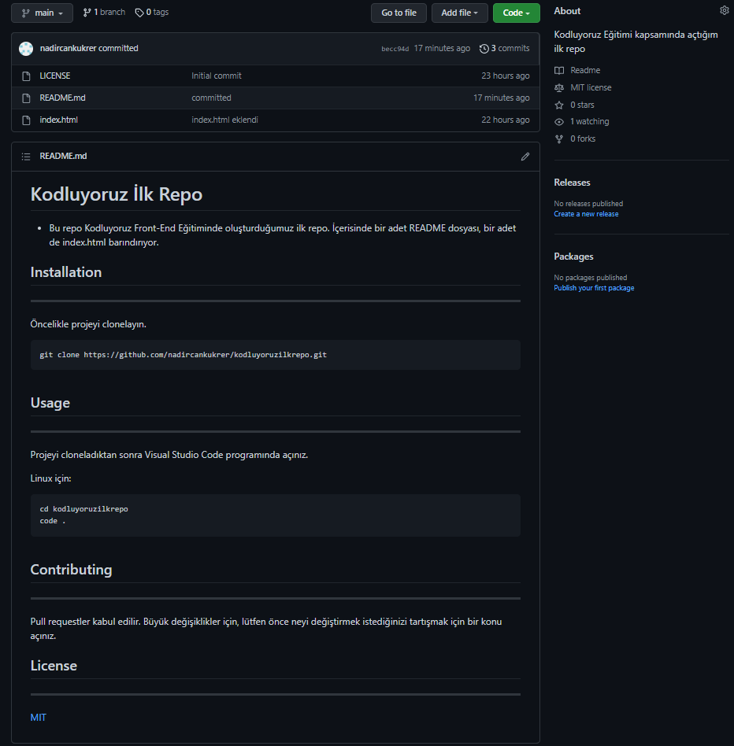Open the LICENSE file
The width and height of the screenshot is (734, 746).
[x=55, y=76]
